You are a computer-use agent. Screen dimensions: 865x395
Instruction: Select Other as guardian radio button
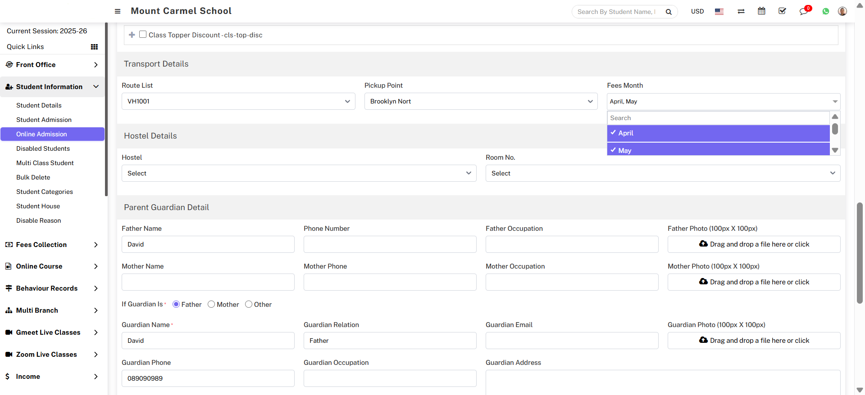[x=249, y=305]
